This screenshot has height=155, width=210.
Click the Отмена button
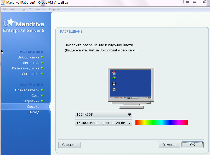pos(169,145)
